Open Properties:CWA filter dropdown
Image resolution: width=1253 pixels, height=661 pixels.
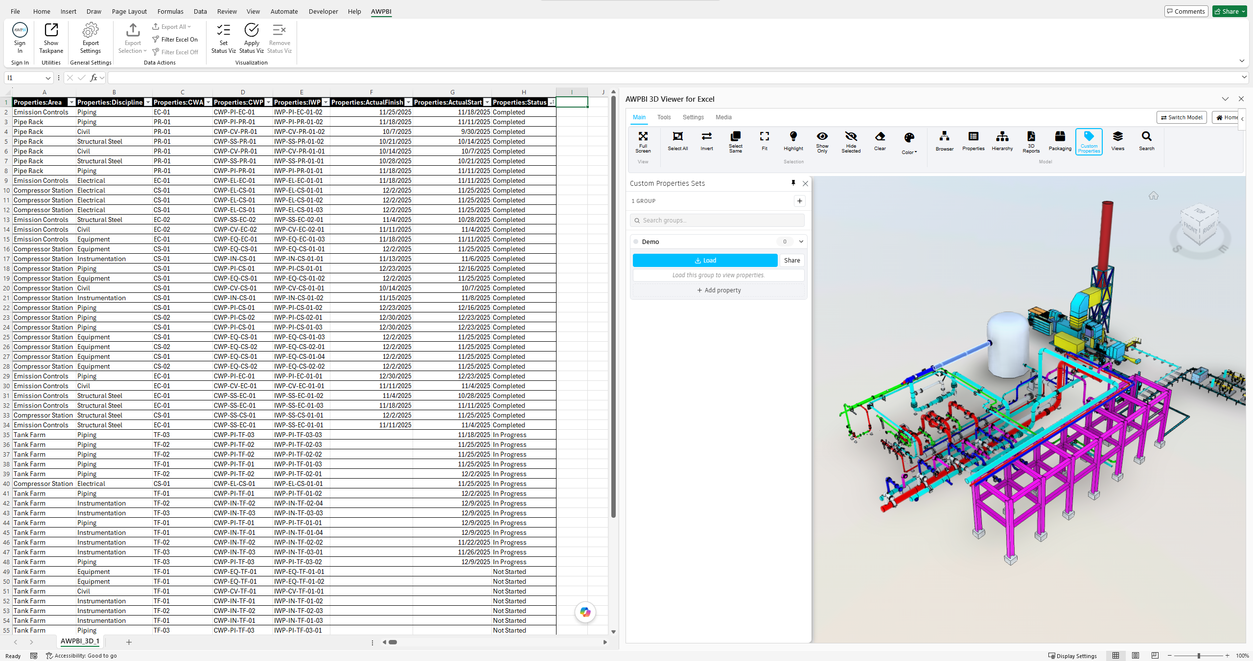pyautogui.click(x=208, y=102)
